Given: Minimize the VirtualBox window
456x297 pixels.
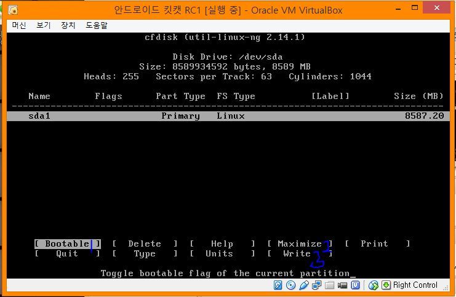Looking at the screenshot, I should (x=398, y=9).
